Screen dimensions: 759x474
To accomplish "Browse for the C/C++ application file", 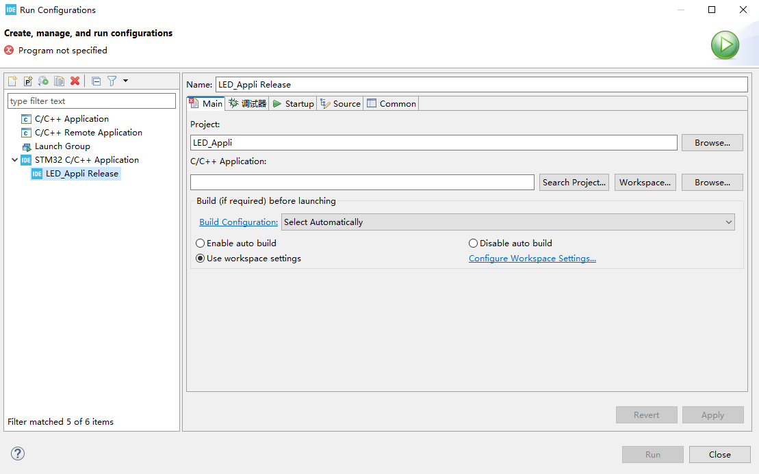I will click(712, 183).
